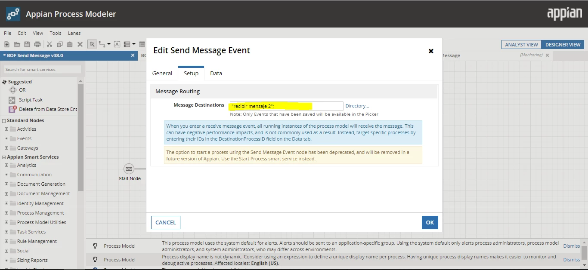
Task: Click the OR gateway suggested icon
Action: 13,90
